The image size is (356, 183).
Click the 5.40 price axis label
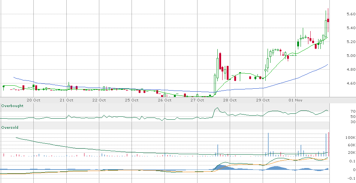(x=351, y=28)
